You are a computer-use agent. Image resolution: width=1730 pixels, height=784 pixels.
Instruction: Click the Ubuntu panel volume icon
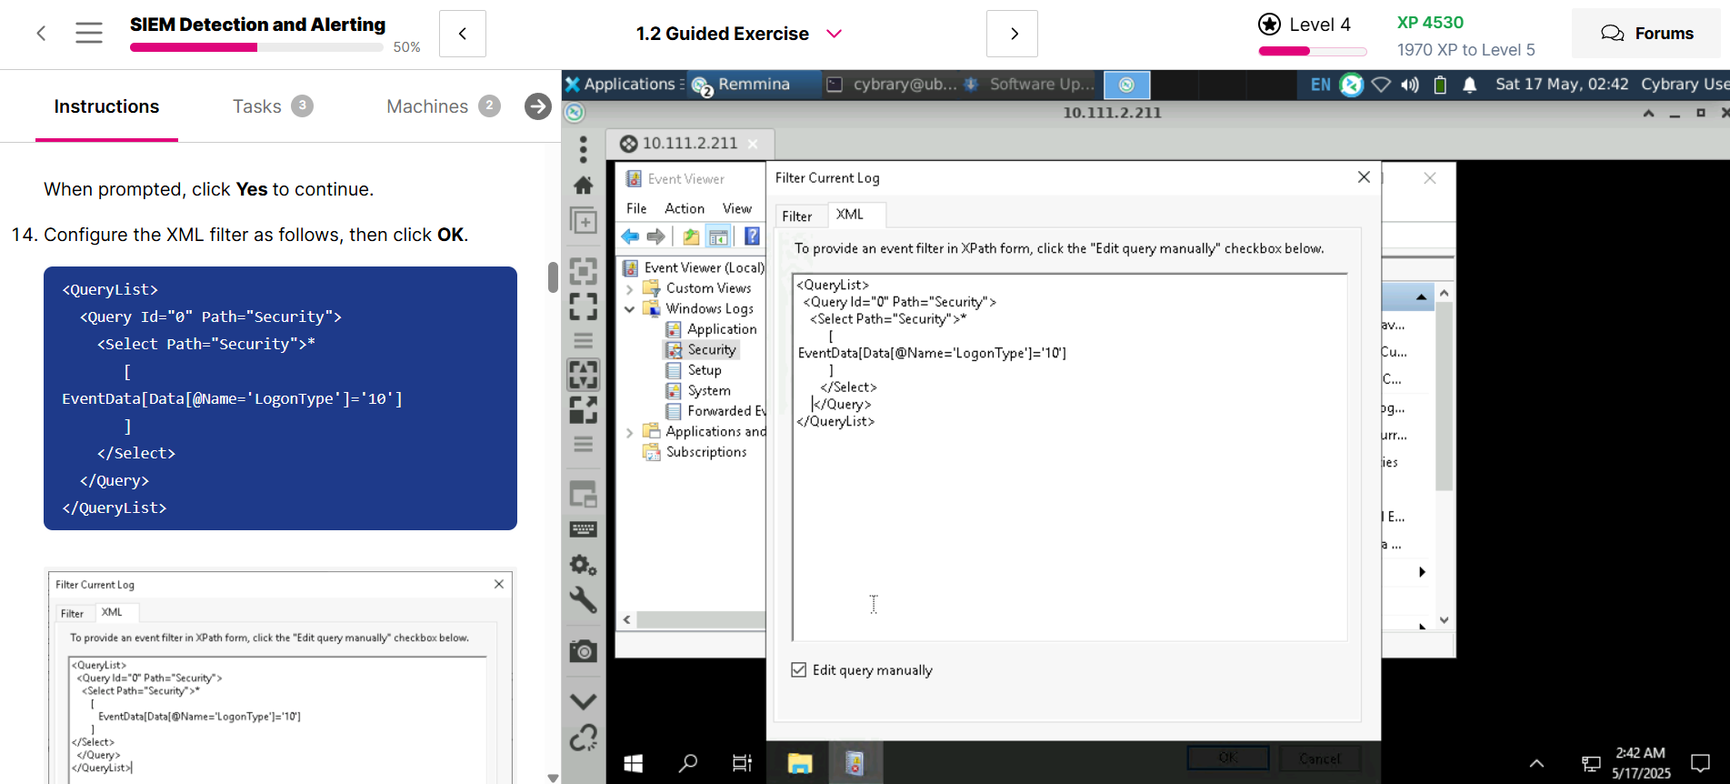click(1410, 85)
